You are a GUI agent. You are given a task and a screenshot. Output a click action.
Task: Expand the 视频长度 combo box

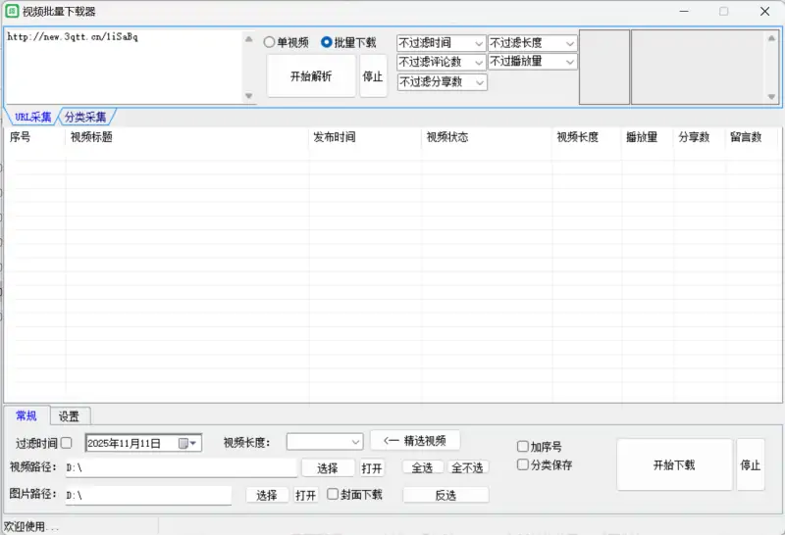(x=325, y=442)
